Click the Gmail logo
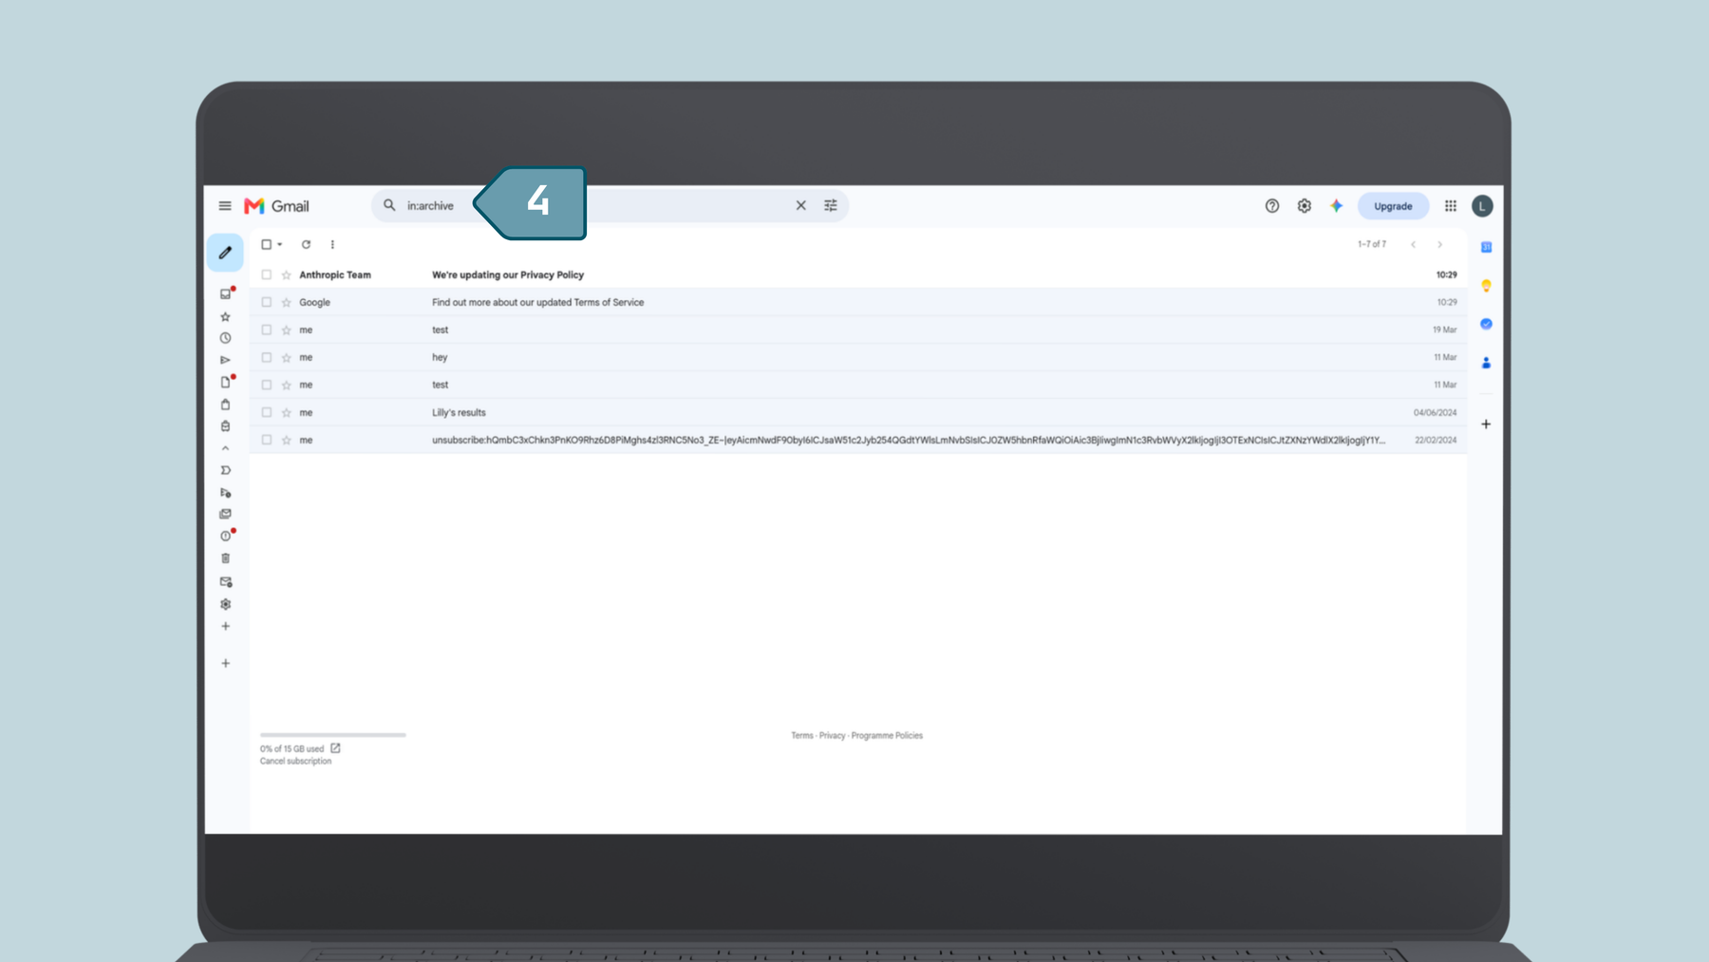 click(276, 206)
